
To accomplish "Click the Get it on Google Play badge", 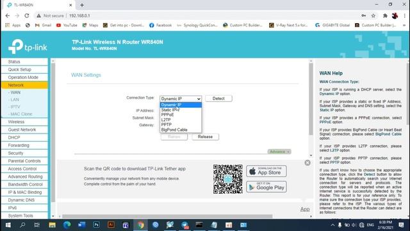I will coord(266,187).
